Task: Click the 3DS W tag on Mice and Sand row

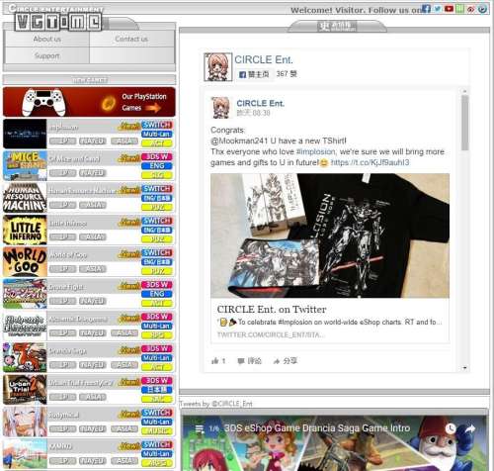Action: 157,156
